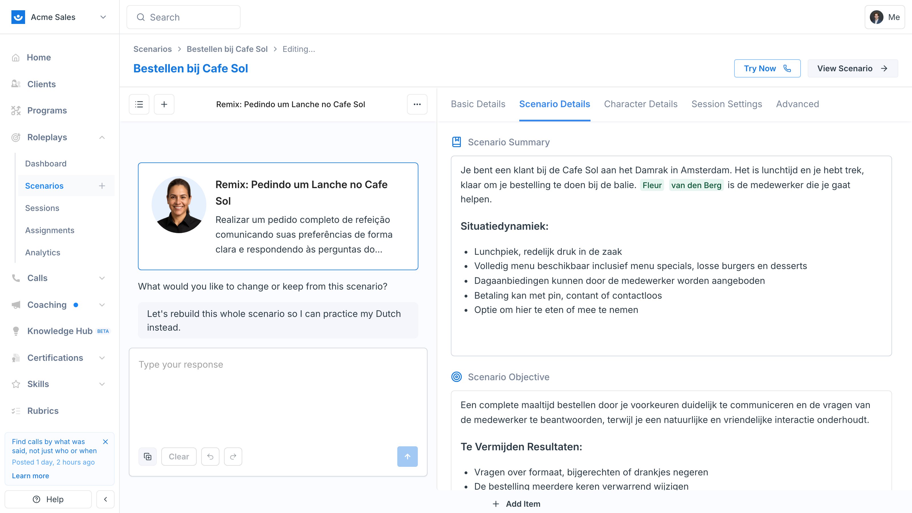This screenshot has width=912, height=513.
Task: Select Scenarios in sidebar
Action: coord(44,186)
